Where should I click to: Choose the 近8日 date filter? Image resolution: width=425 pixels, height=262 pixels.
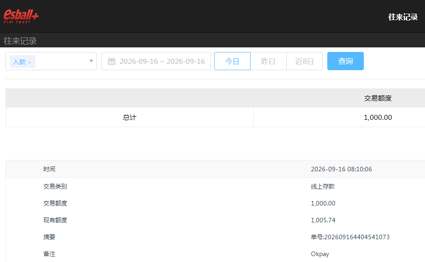tap(304, 61)
